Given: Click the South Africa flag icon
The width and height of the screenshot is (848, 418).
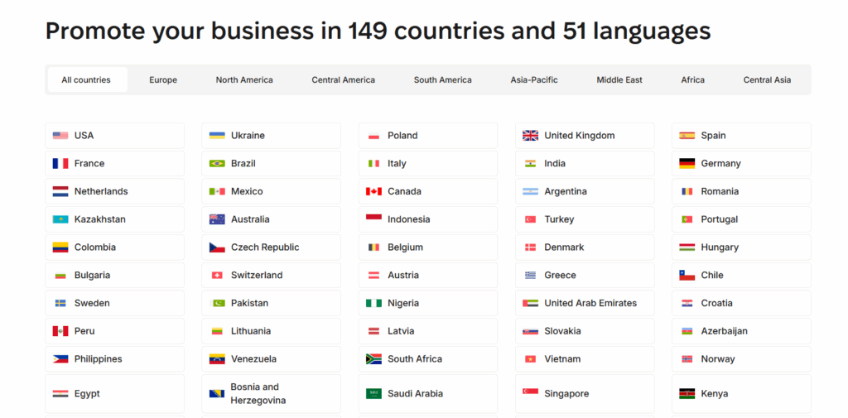Looking at the screenshot, I should tap(373, 359).
